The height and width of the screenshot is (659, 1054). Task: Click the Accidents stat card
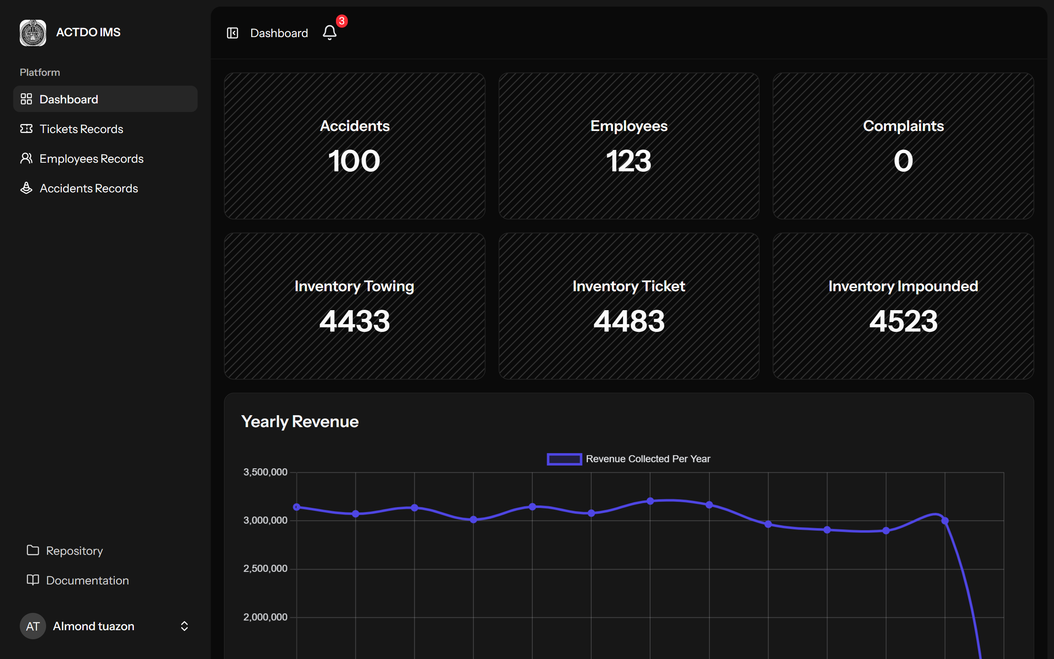pyautogui.click(x=354, y=145)
